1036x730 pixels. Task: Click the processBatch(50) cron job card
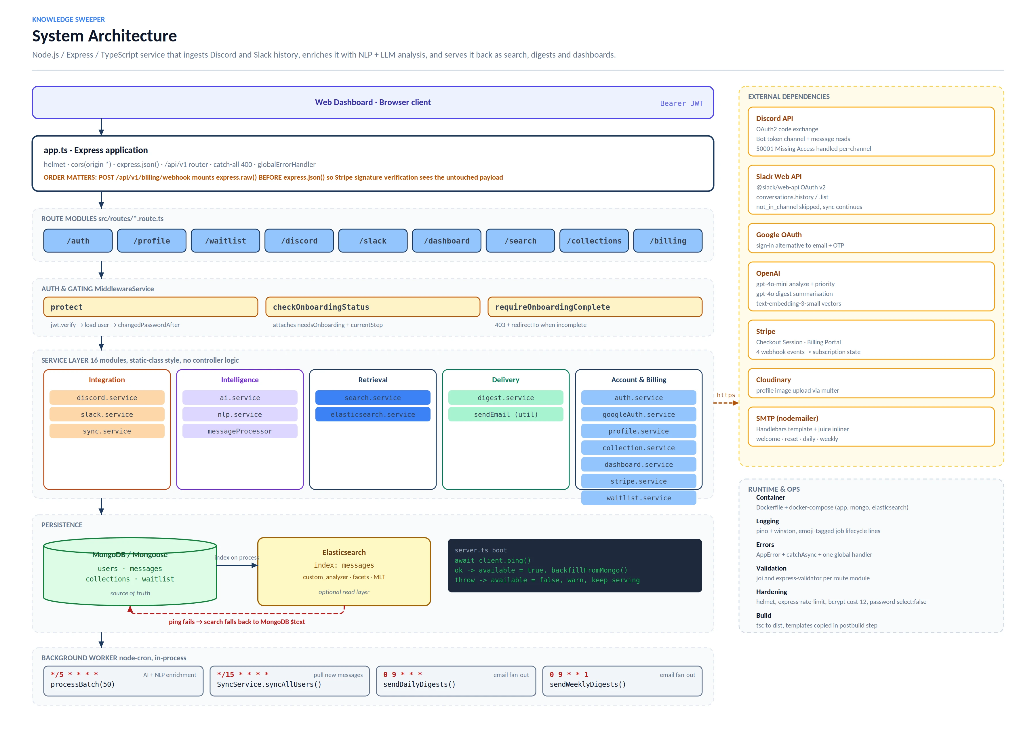123,681
